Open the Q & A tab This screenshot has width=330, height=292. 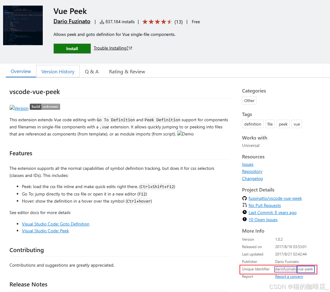tap(92, 72)
